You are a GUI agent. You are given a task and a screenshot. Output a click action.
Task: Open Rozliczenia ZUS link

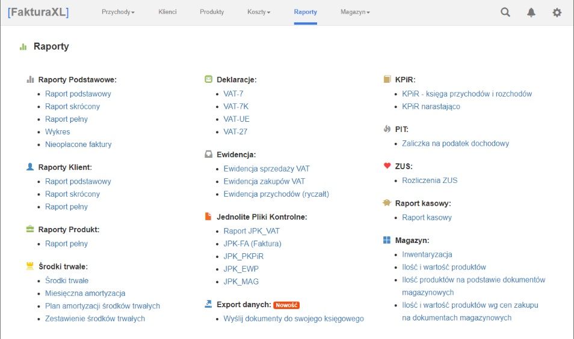(430, 180)
